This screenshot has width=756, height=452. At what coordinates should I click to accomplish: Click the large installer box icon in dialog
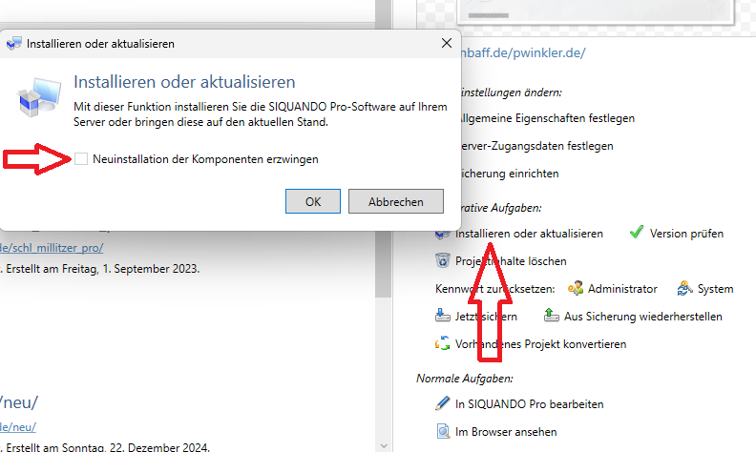[38, 97]
